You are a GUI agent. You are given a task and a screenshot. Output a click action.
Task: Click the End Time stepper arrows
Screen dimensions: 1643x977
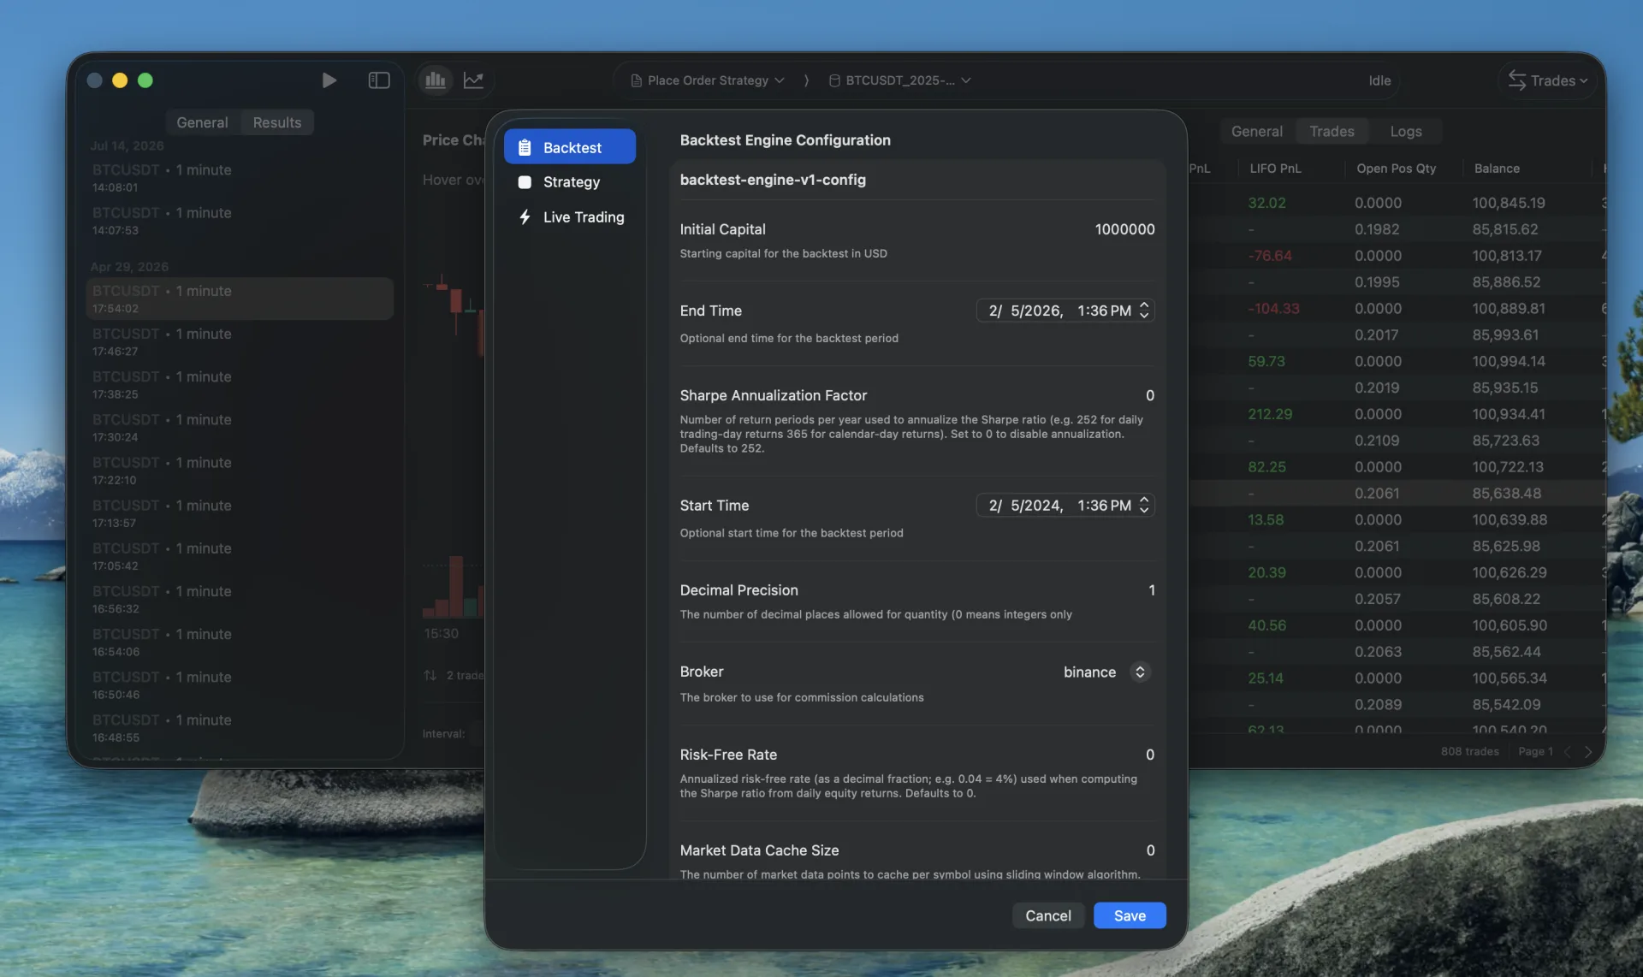coord(1144,311)
